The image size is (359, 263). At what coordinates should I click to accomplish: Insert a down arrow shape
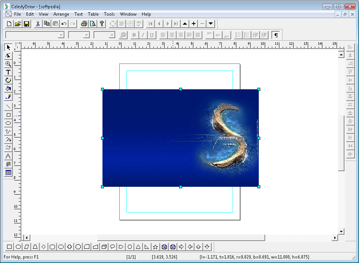click(x=207, y=247)
